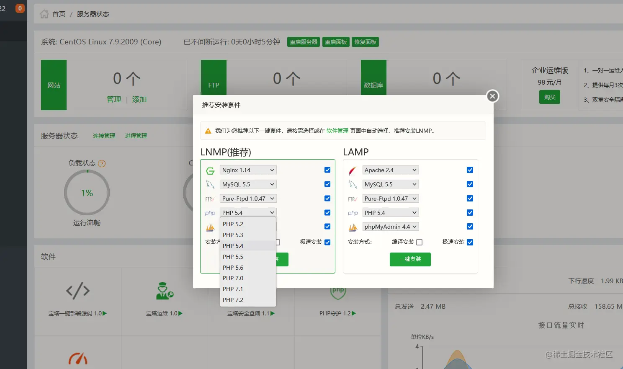Uncheck the Pure-Ftpd checkbox in LAMP
This screenshot has width=623, height=369.
pos(470,199)
